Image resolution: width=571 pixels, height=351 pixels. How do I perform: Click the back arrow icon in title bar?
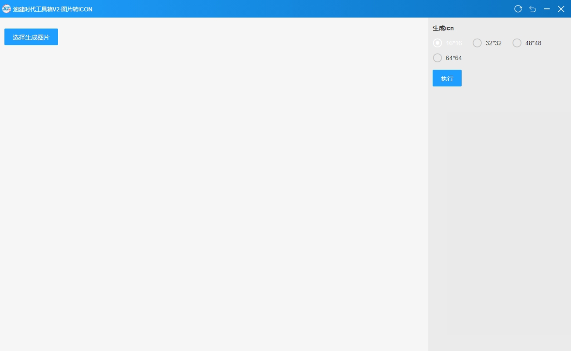pyautogui.click(x=532, y=9)
